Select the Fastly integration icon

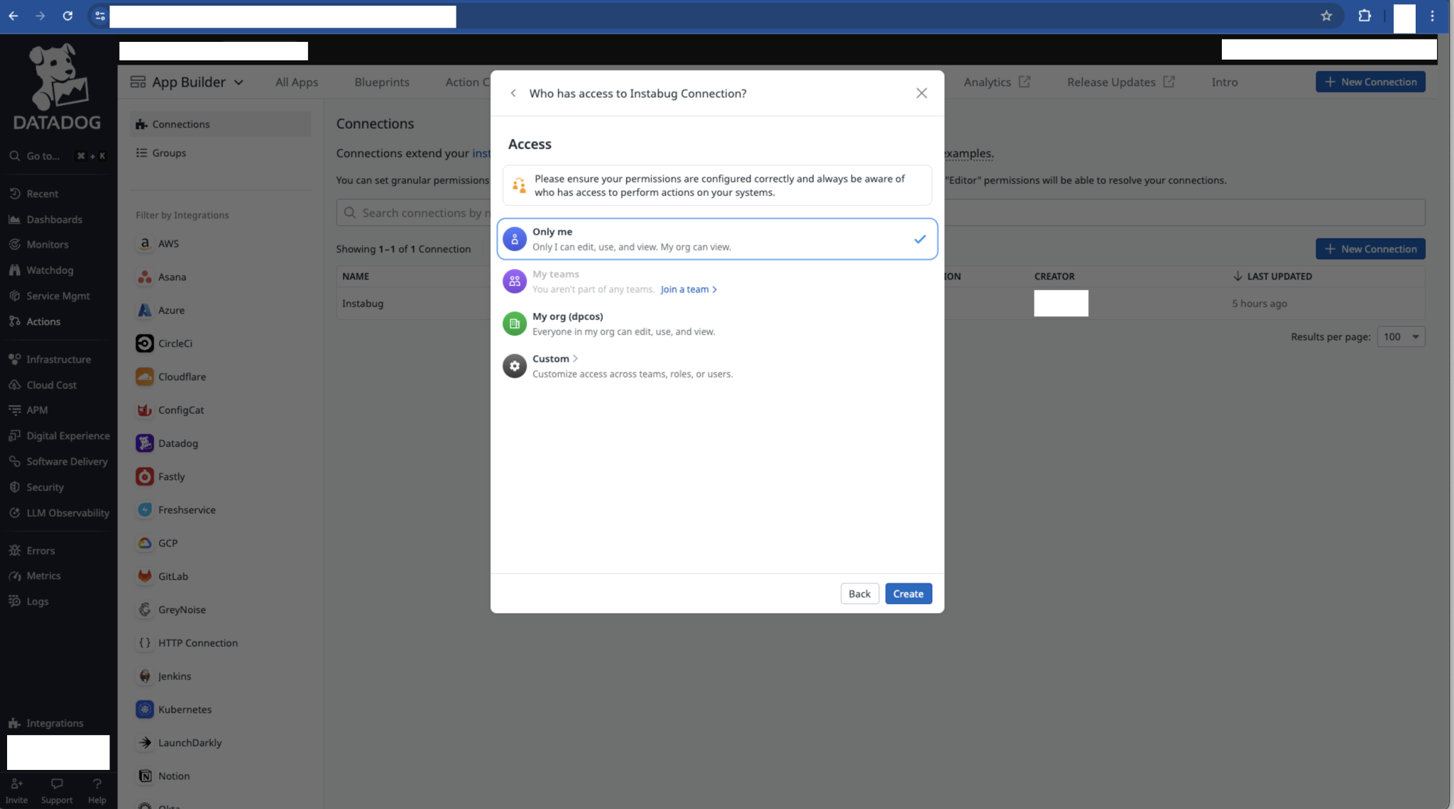click(x=145, y=477)
